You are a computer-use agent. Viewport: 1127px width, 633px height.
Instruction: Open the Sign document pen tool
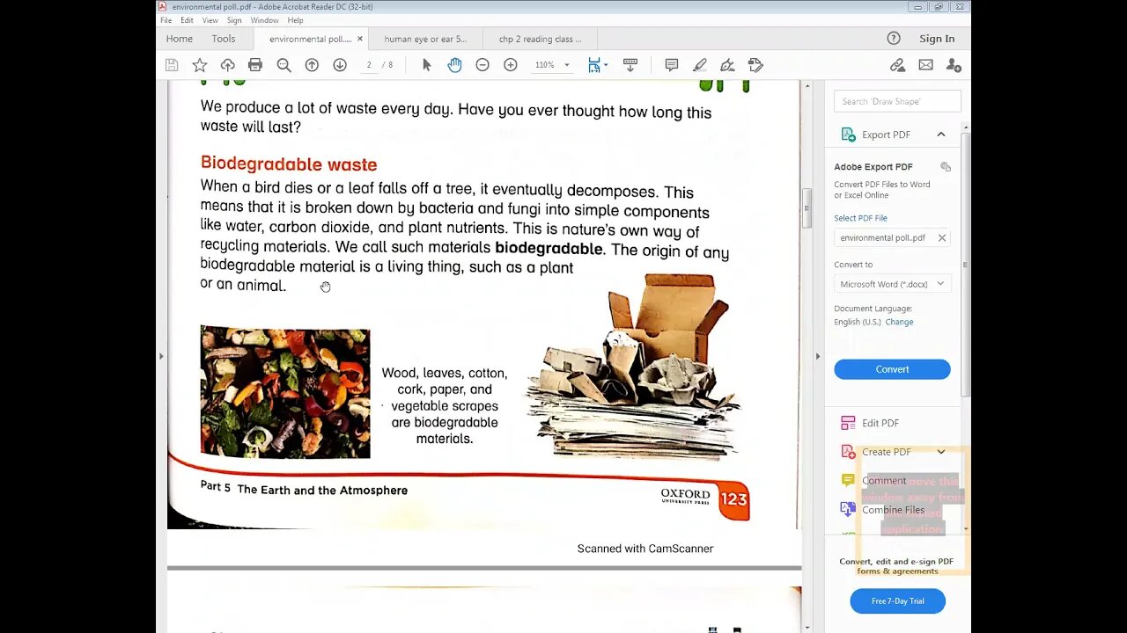(x=727, y=65)
